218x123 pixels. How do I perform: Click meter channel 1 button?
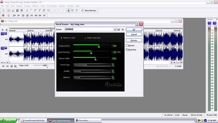209,23
